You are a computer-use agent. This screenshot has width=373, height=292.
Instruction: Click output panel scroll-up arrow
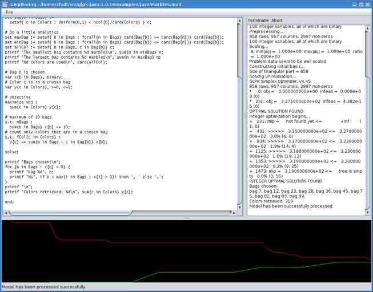[367, 26]
